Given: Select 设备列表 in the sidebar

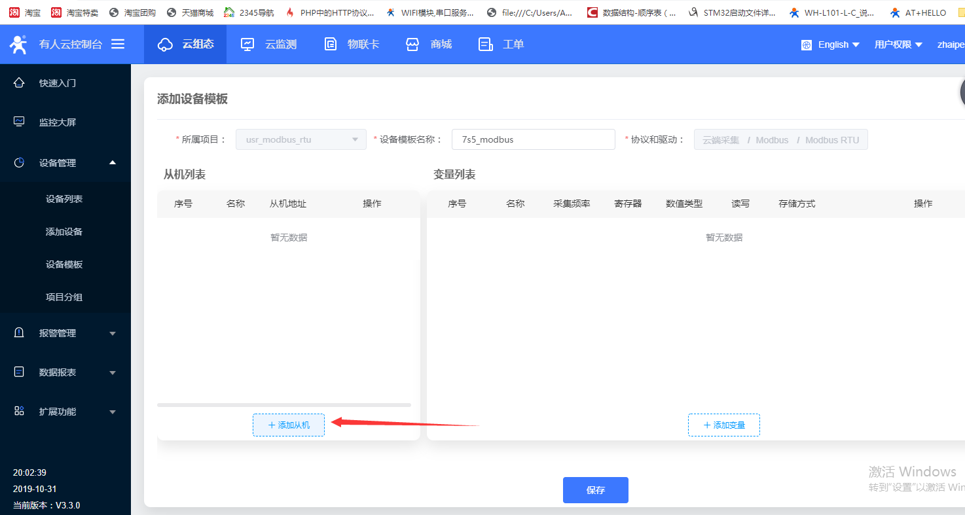Looking at the screenshot, I should click(64, 199).
